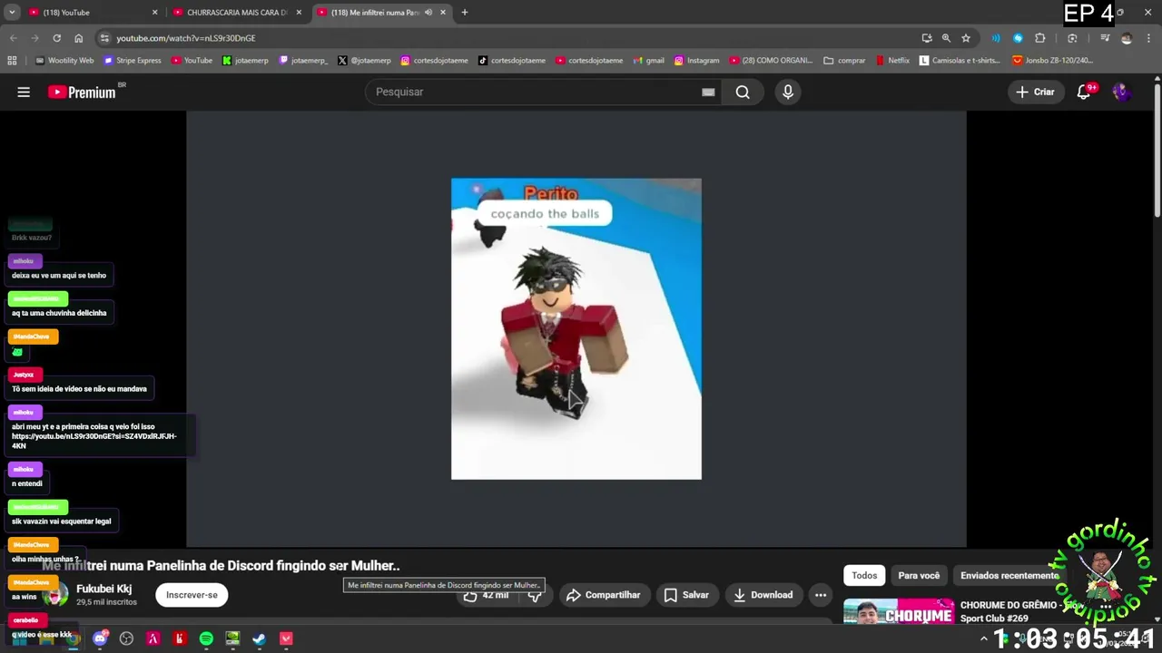Screen dimensions: 1162x653
Task: Open the tab search dropdown arrow
Action: coord(12,13)
